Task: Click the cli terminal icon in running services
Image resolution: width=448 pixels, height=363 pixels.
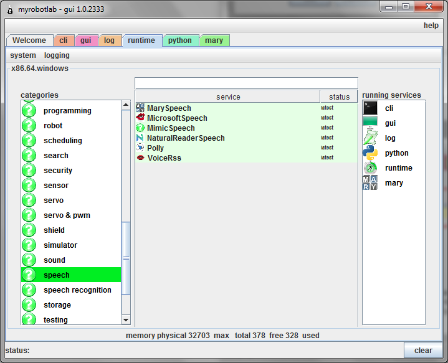Action: (x=370, y=108)
